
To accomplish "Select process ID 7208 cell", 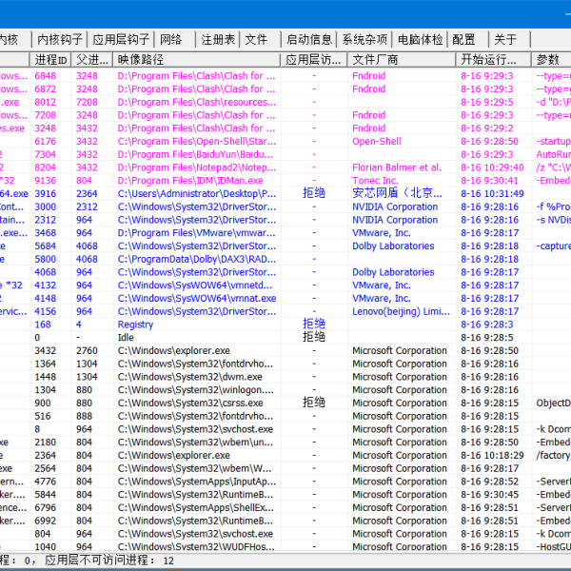I will pos(46,115).
